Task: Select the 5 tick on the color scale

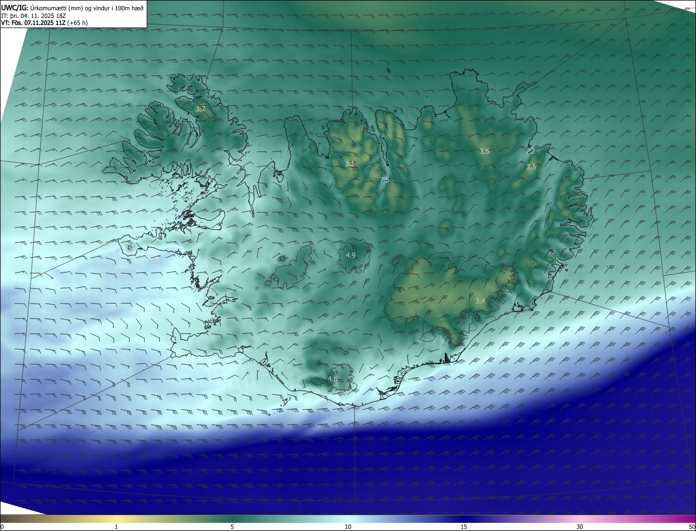Action: tap(232, 527)
